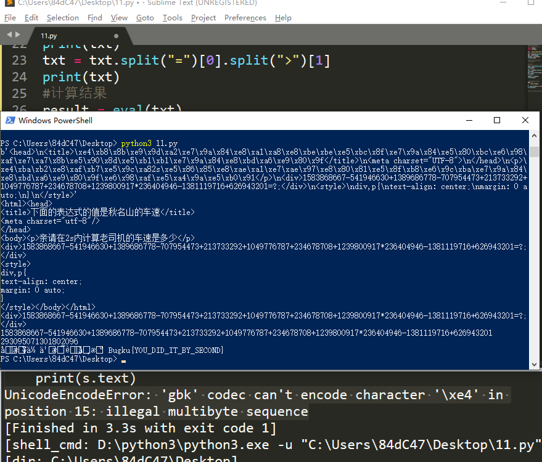Open the Project menu
Viewport: 542px width, 462px height.
pyautogui.click(x=203, y=18)
